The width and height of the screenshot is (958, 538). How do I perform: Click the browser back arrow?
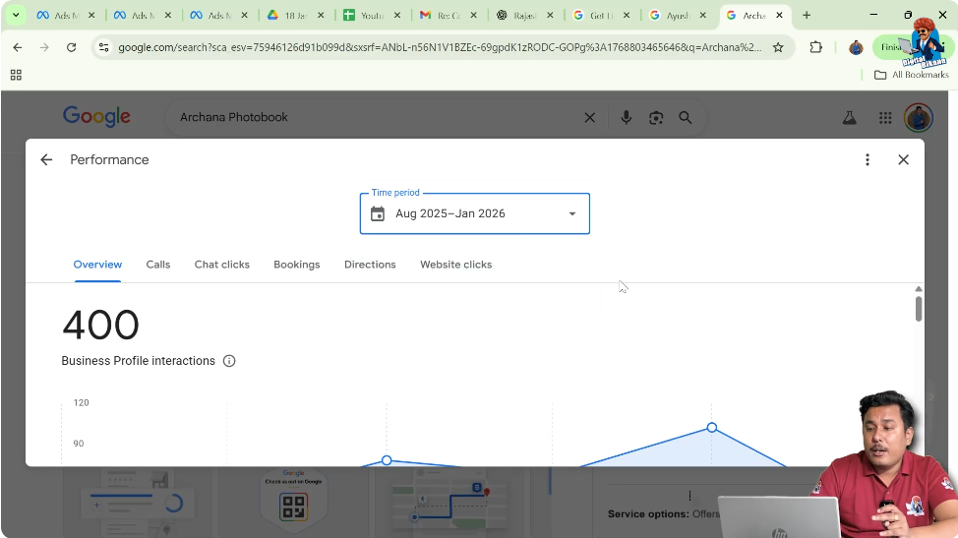17,47
